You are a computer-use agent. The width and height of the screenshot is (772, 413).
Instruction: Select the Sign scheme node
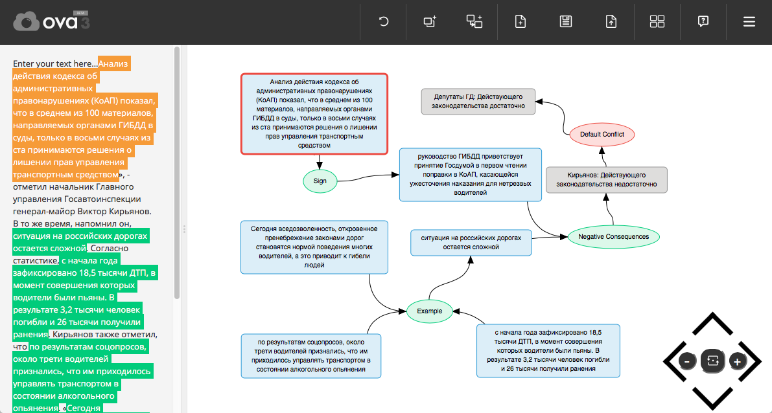320,181
